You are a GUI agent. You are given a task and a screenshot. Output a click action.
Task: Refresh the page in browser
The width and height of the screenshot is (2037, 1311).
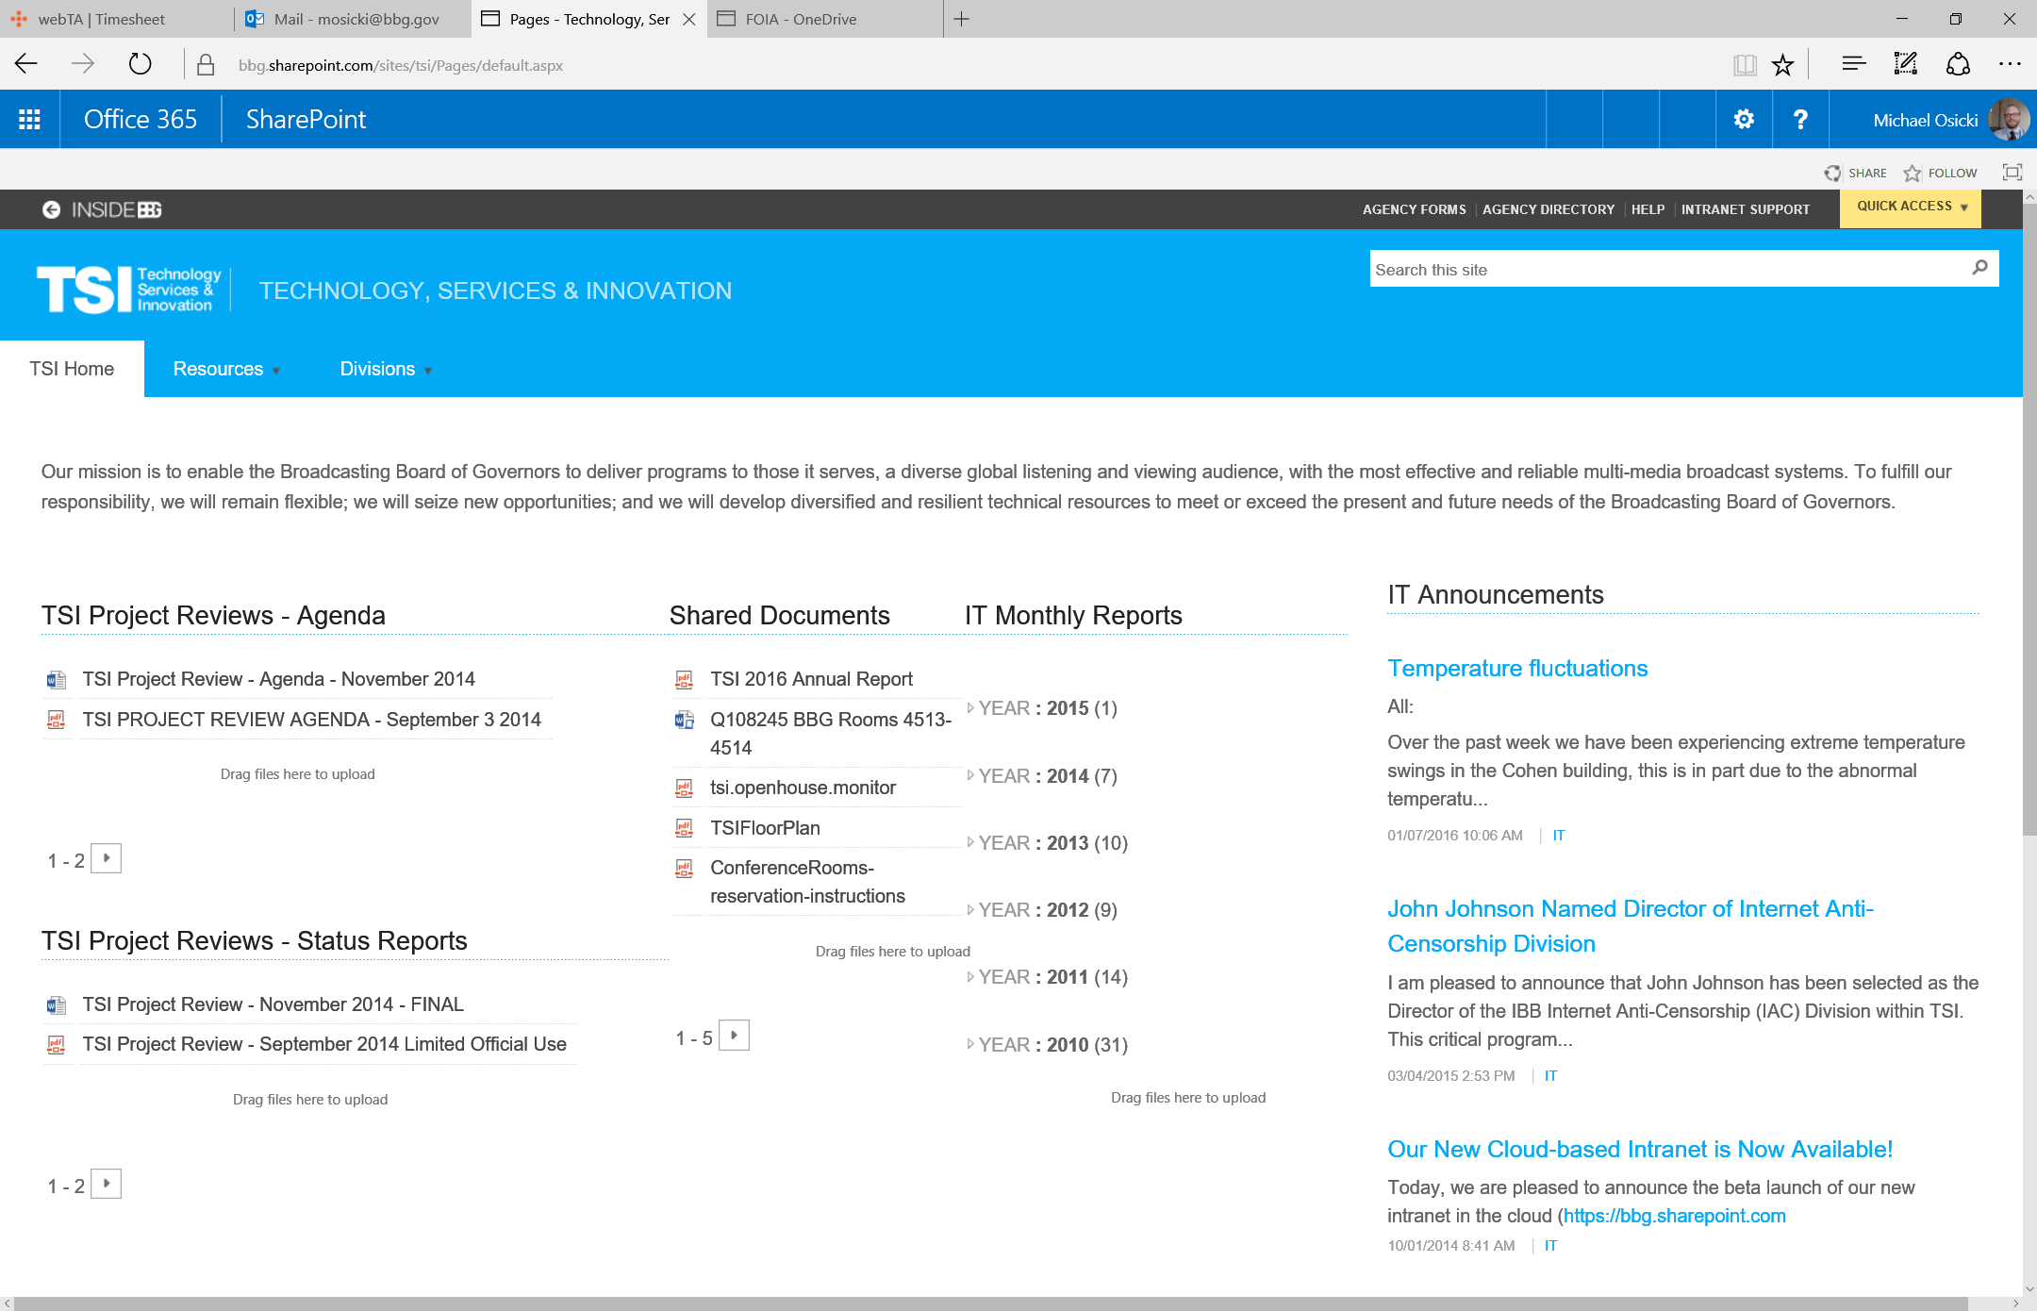[140, 64]
